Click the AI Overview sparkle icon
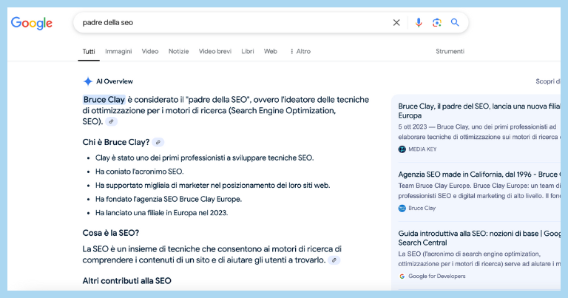The height and width of the screenshot is (298, 568). (x=88, y=81)
